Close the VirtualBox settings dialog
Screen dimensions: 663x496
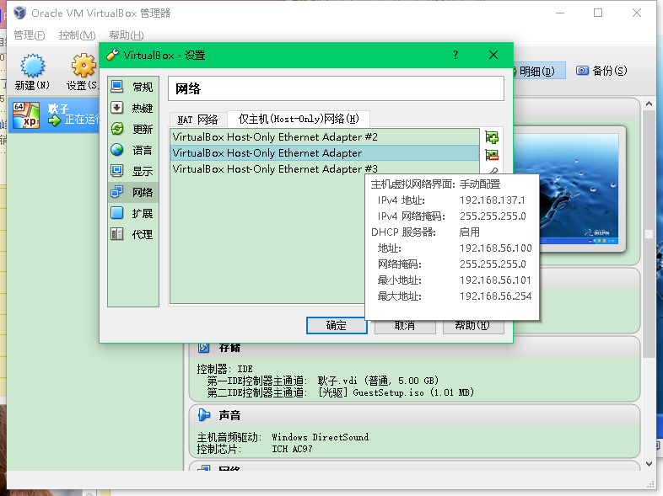pyautogui.click(x=493, y=55)
